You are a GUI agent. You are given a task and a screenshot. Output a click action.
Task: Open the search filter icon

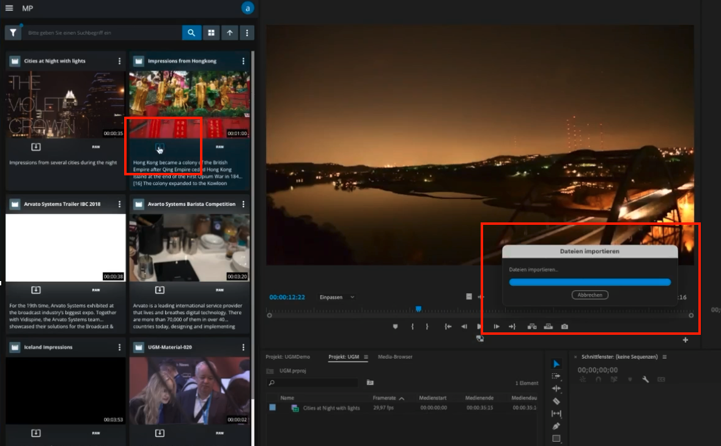pos(13,32)
